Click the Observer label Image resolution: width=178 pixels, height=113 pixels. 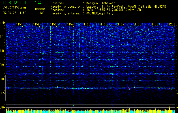(57, 3)
